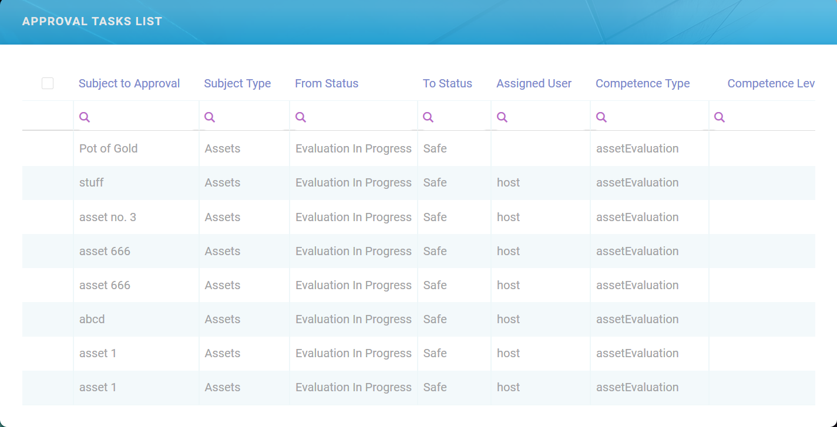The width and height of the screenshot is (837, 427).
Task: Click the From Status filter search icon
Action: point(301,117)
